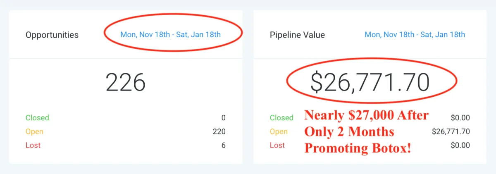This screenshot has width=496, height=174.
Task: Click the Pipeline Value card title
Action: point(297,35)
